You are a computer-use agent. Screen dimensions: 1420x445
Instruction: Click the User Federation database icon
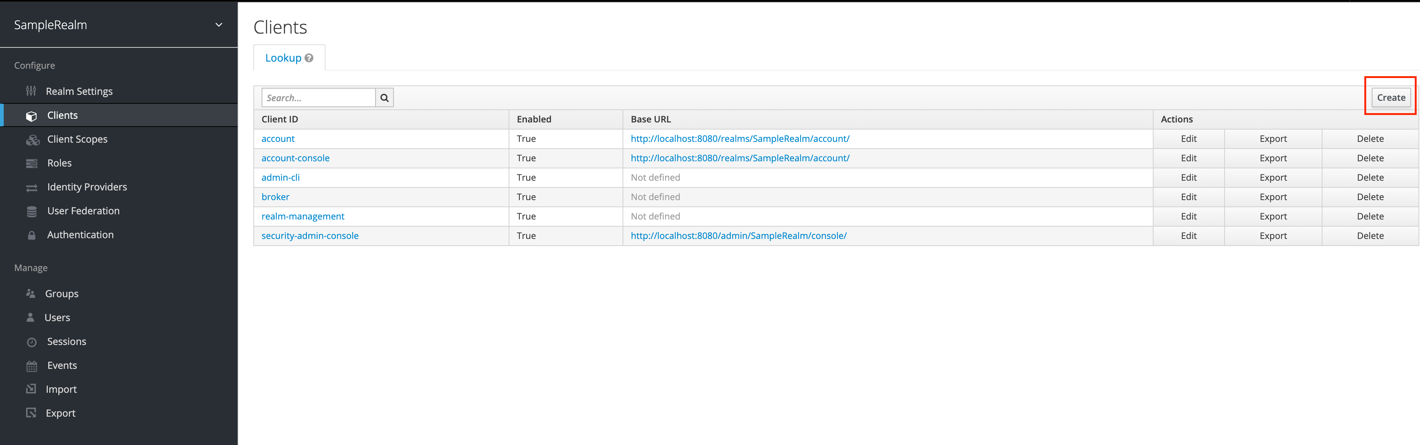point(32,211)
